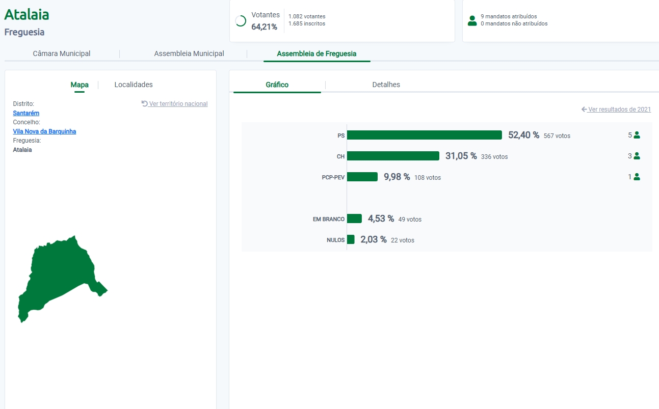The height and width of the screenshot is (409, 659).
Task: Open the Assembleia Municipal tab
Action: pyautogui.click(x=189, y=53)
